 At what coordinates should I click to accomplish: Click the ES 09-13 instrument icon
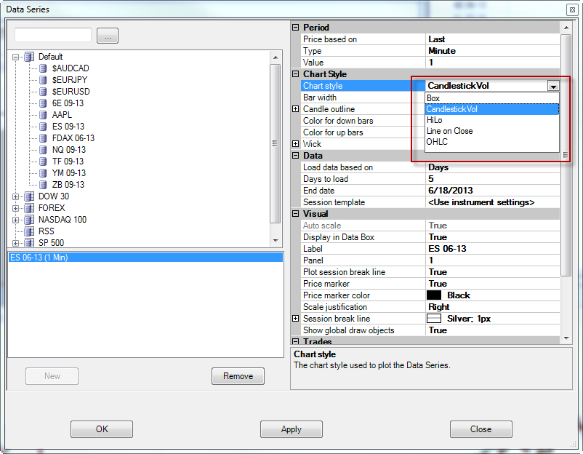(43, 127)
